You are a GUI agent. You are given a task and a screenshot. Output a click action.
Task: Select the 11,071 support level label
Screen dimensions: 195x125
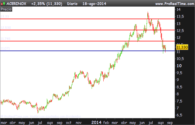point(5,48)
